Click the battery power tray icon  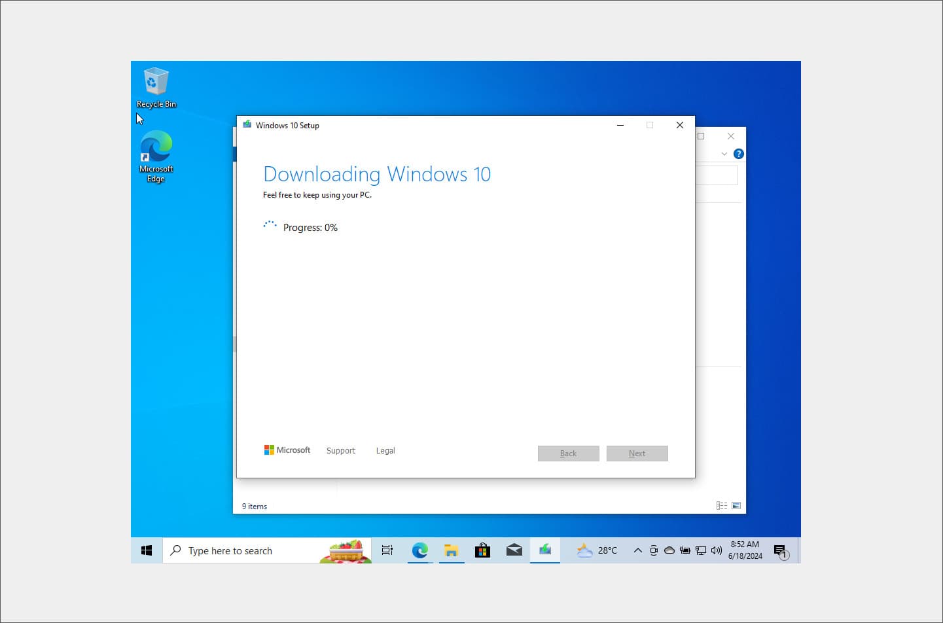click(x=685, y=550)
